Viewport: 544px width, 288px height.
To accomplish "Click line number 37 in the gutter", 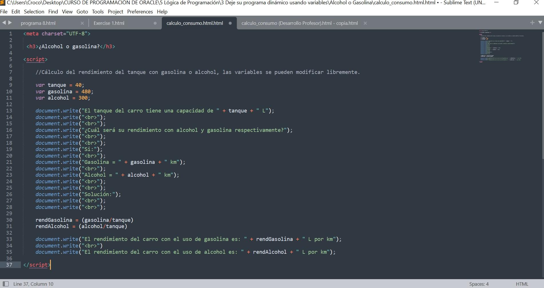I will pyautogui.click(x=9, y=265).
